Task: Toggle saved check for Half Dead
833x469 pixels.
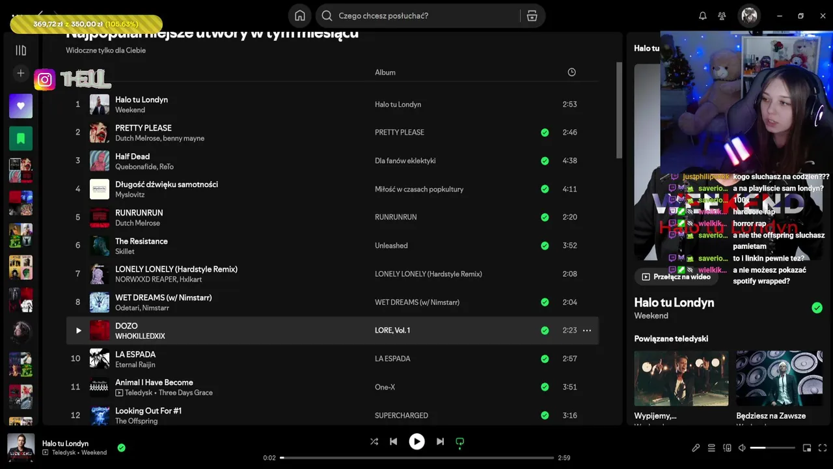Action: pyautogui.click(x=545, y=161)
